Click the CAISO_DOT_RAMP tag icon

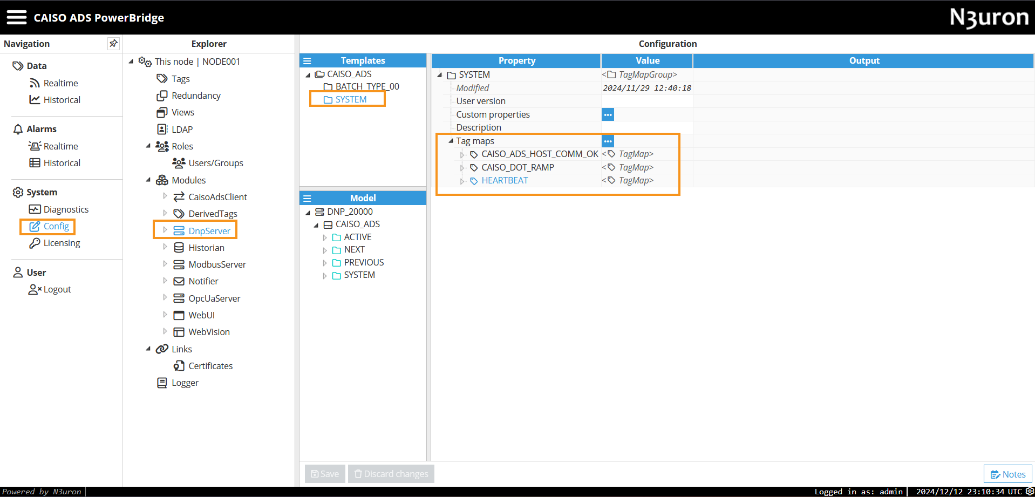(x=474, y=168)
